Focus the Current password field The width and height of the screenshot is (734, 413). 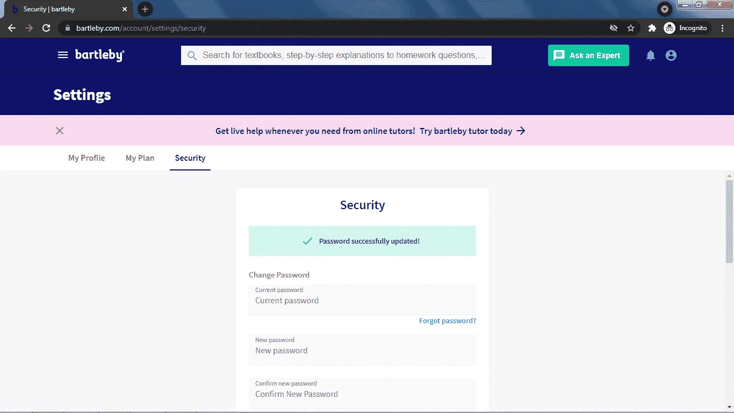click(362, 300)
